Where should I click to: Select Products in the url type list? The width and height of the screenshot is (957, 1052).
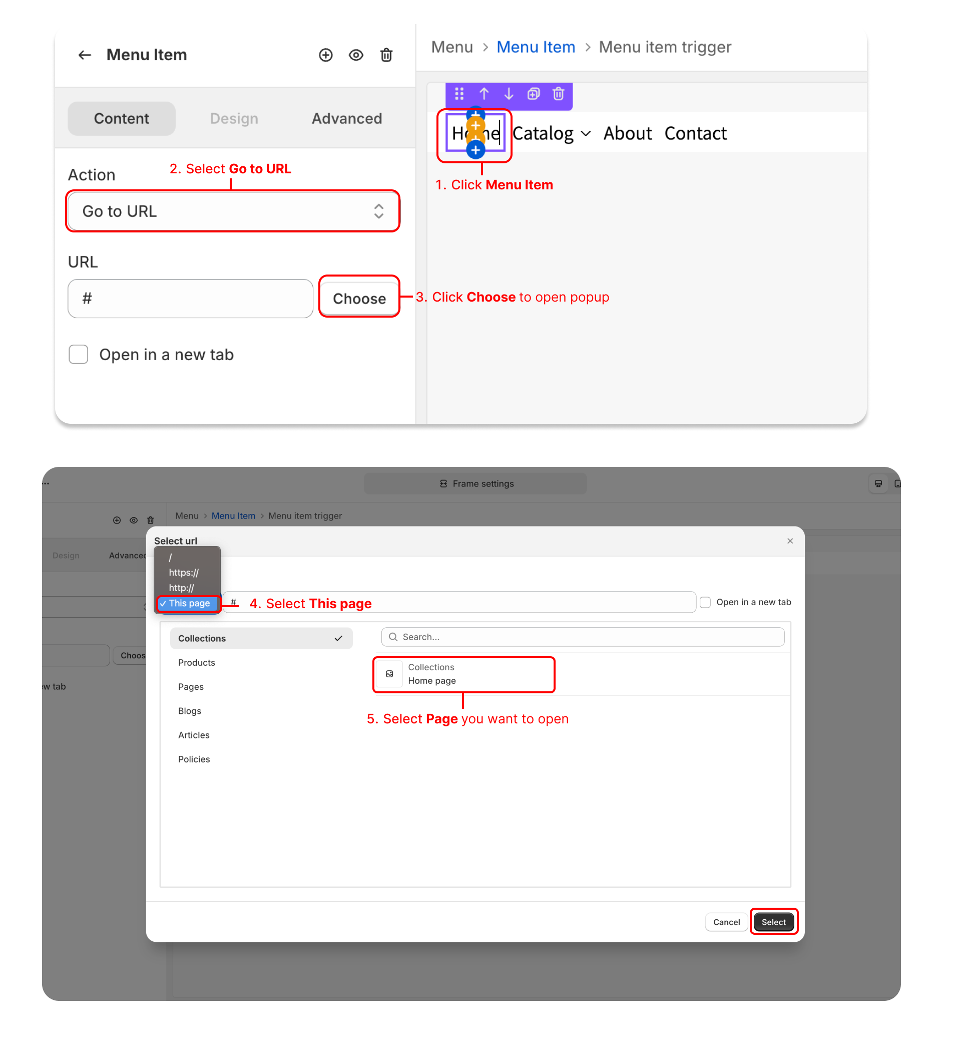click(x=197, y=663)
